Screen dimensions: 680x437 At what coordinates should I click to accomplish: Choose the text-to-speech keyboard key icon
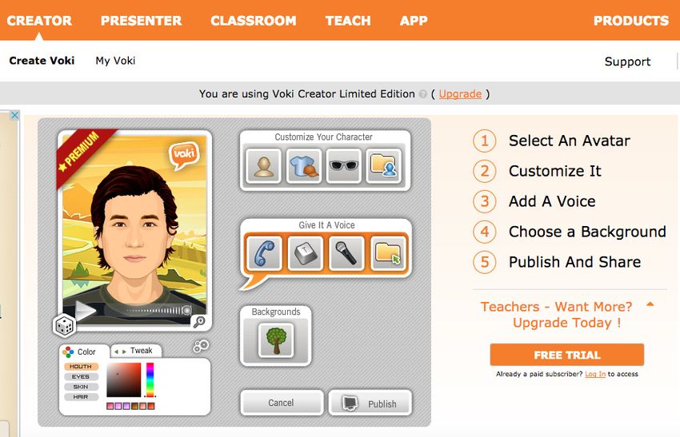(306, 253)
